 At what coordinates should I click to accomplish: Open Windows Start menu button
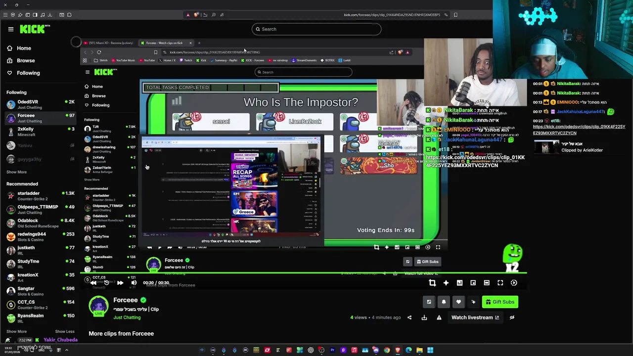[x=430, y=350]
